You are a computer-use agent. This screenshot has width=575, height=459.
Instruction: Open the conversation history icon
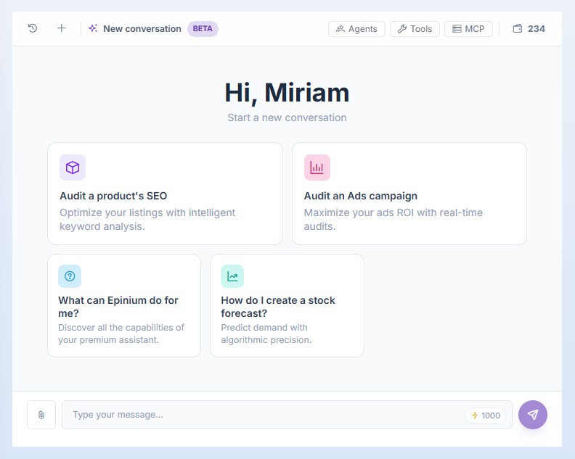point(33,28)
